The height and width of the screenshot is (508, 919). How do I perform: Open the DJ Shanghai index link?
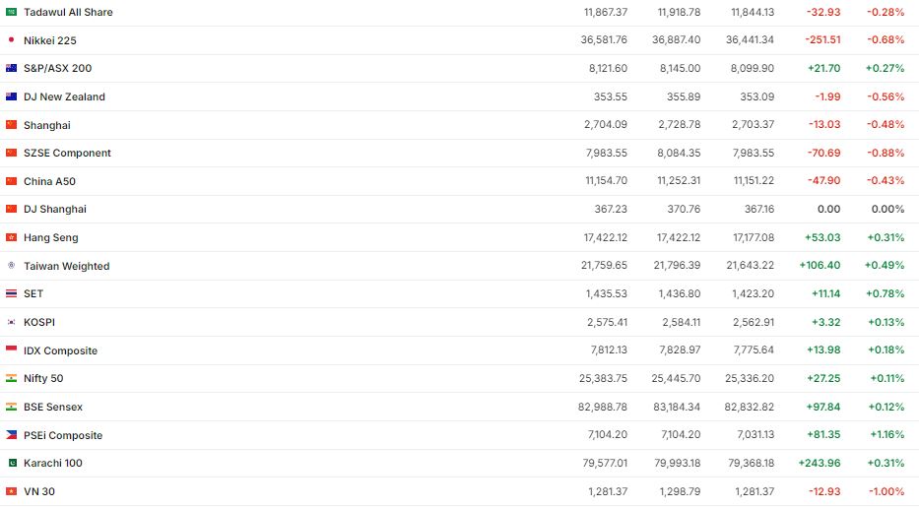[x=55, y=210]
